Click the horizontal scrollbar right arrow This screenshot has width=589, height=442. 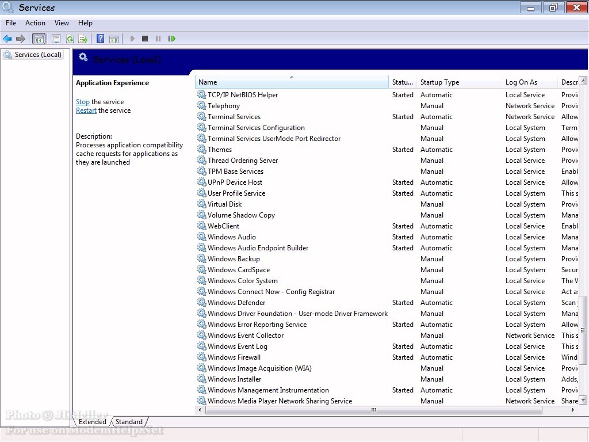tap(573, 410)
